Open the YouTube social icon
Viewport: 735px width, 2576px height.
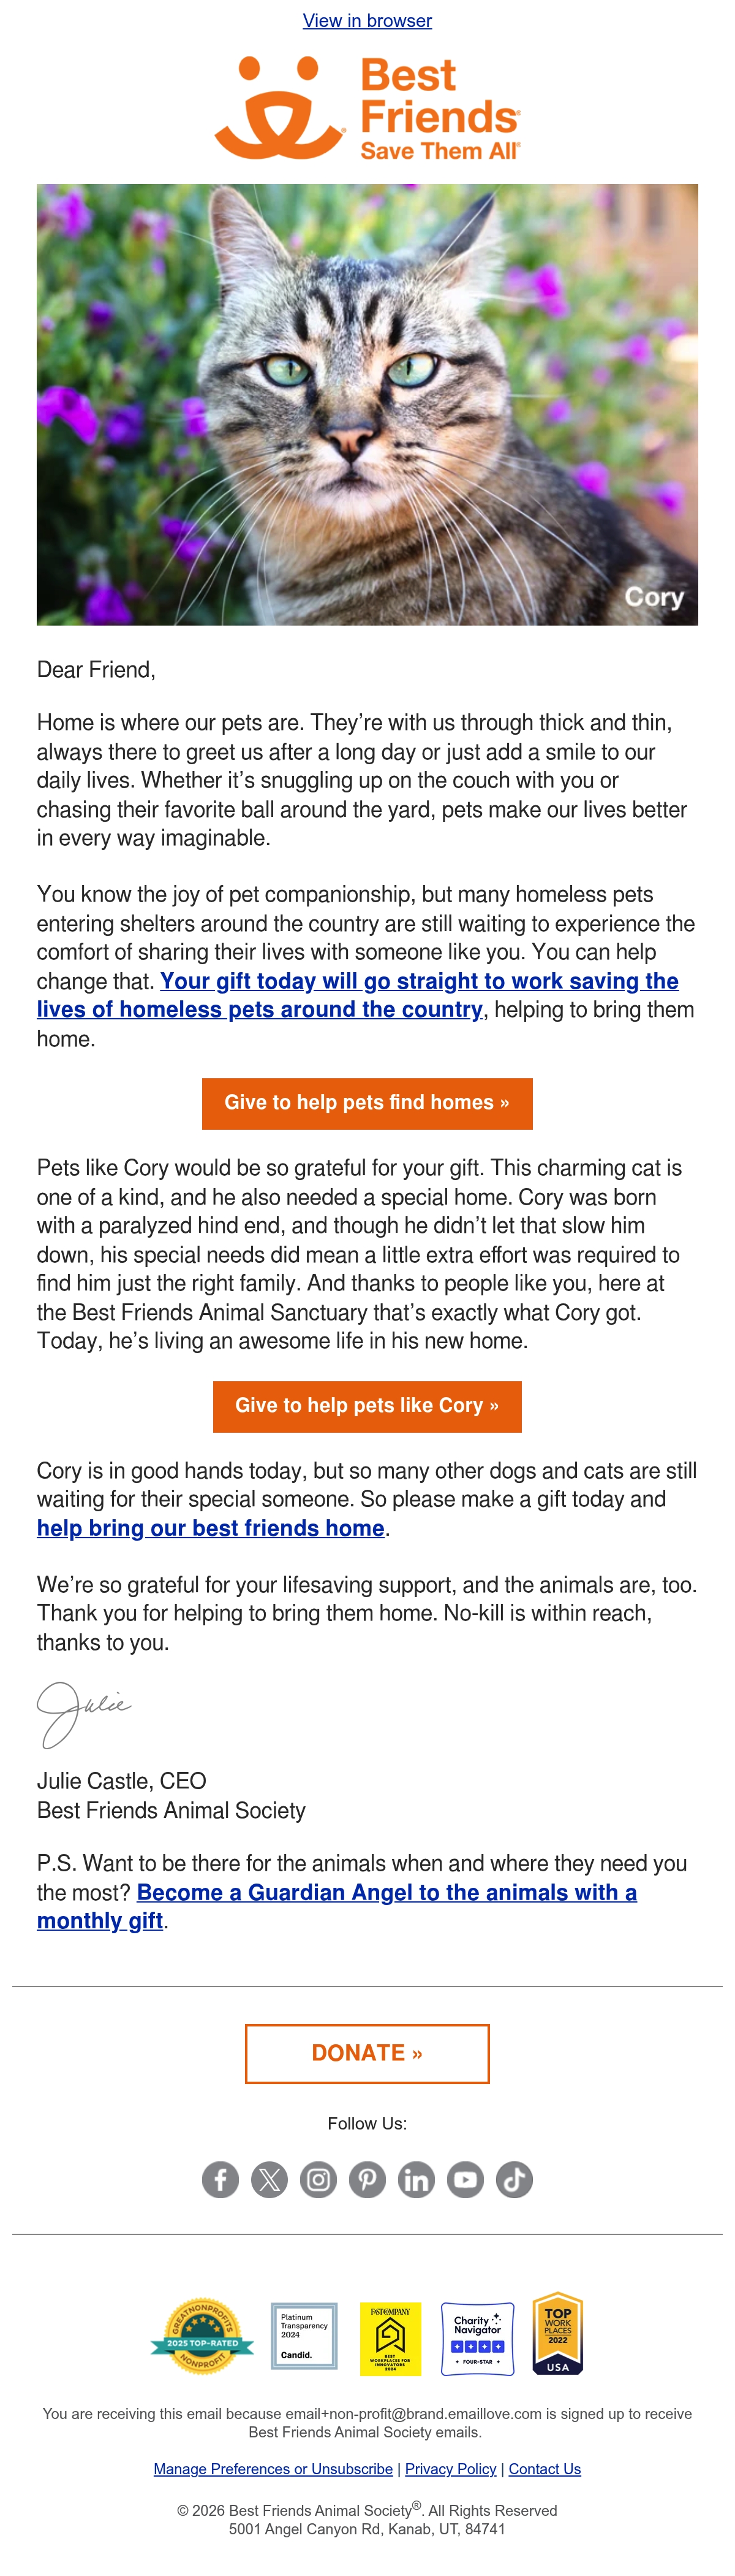coord(466,2179)
